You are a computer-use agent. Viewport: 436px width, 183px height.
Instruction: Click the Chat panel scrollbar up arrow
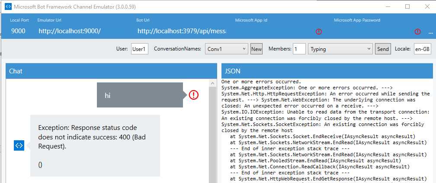(213, 83)
